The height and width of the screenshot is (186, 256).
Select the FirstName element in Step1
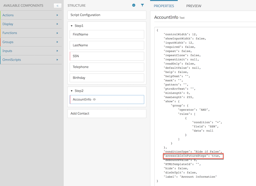coord(107,35)
